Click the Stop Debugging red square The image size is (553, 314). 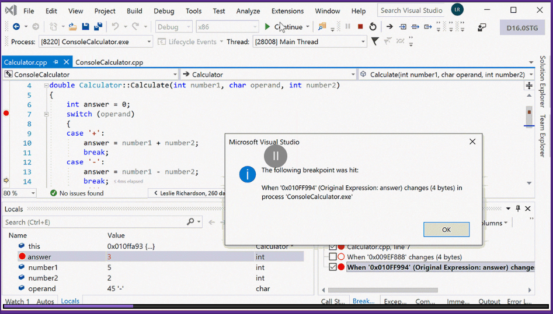pos(360,27)
